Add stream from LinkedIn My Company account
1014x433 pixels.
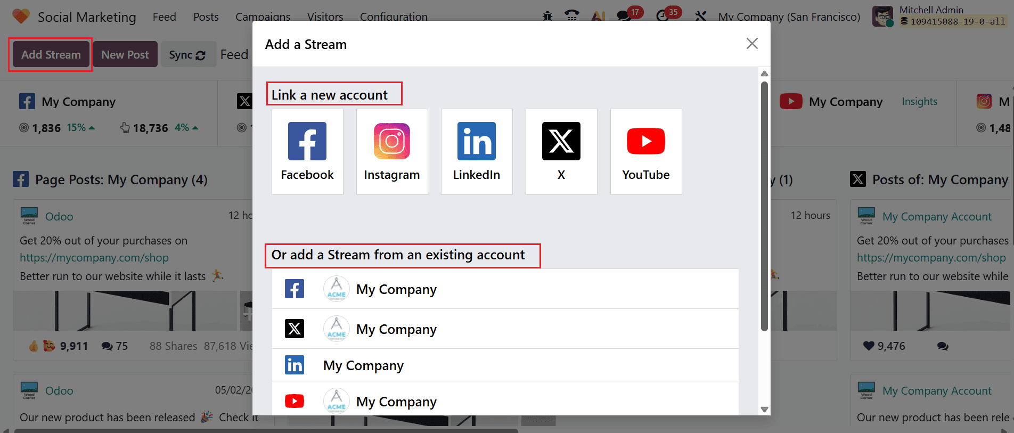pos(505,365)
